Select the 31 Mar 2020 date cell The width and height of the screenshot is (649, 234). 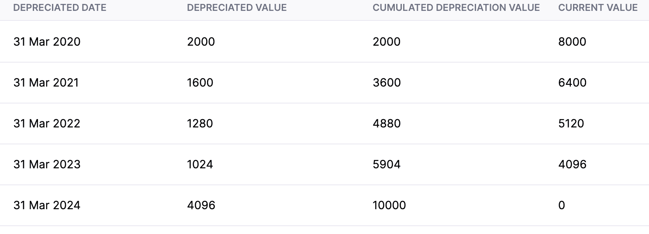click(47, 42)
